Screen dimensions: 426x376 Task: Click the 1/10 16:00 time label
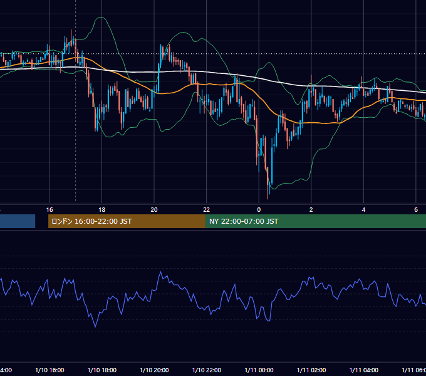[x=49, y=370]
